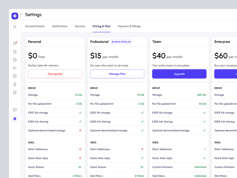The image size is (237, 178).
Task: Click the settings gear in sidebar
Action: 15,119
